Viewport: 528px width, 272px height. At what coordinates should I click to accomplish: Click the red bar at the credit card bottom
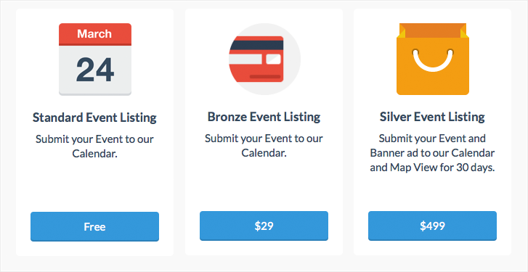coord(265,77)
